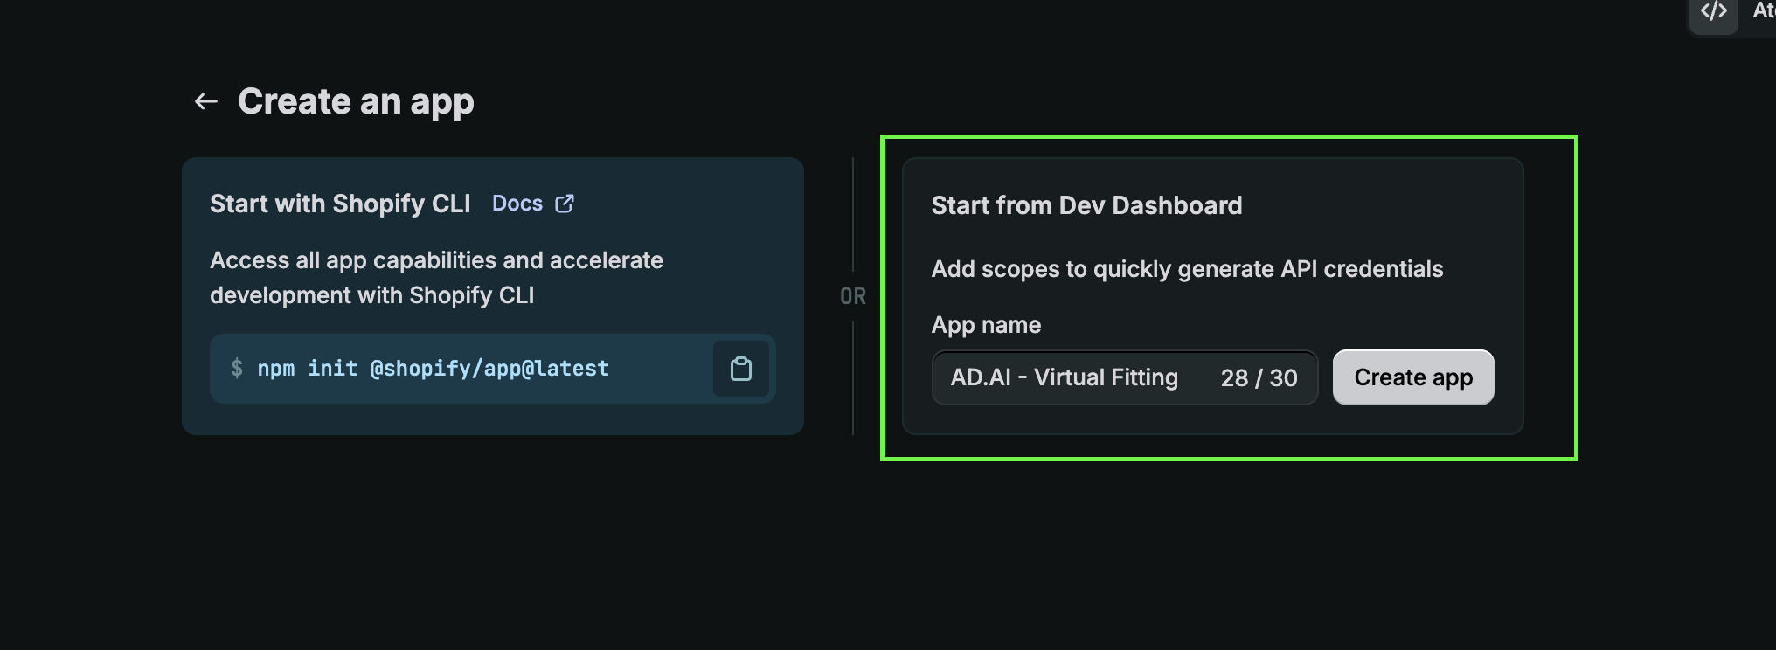Click the 28 / 30 character counter
Image resolution: width=1776 pixels, height=650 pixels.
[x=1259, y=377]
